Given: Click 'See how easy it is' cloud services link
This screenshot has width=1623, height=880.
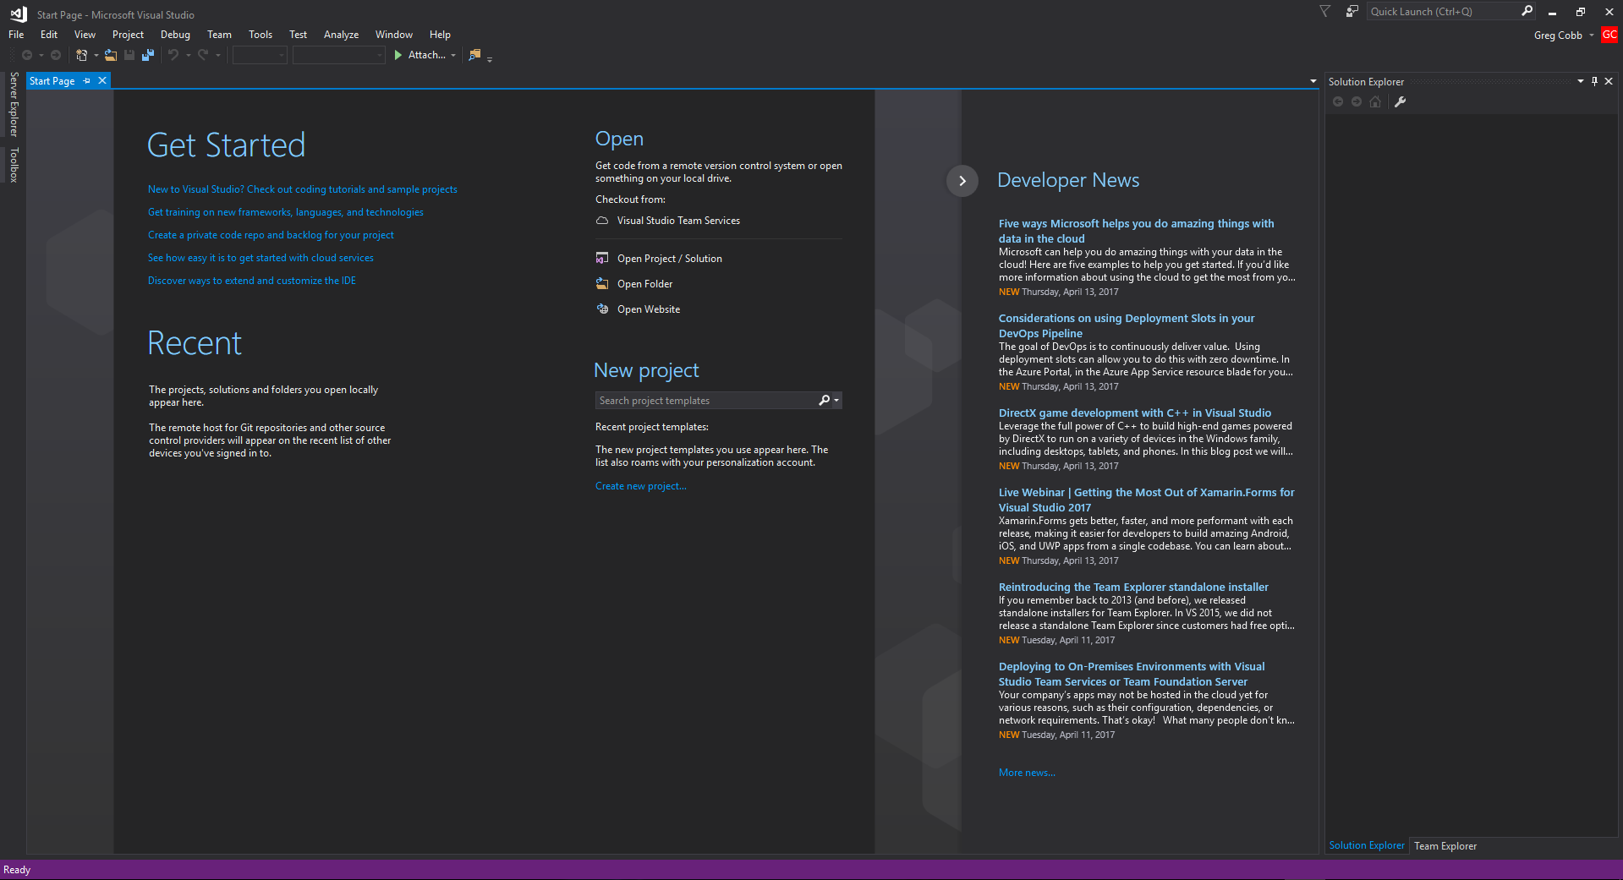Looking at the screenshot, I should coord(260,258).
